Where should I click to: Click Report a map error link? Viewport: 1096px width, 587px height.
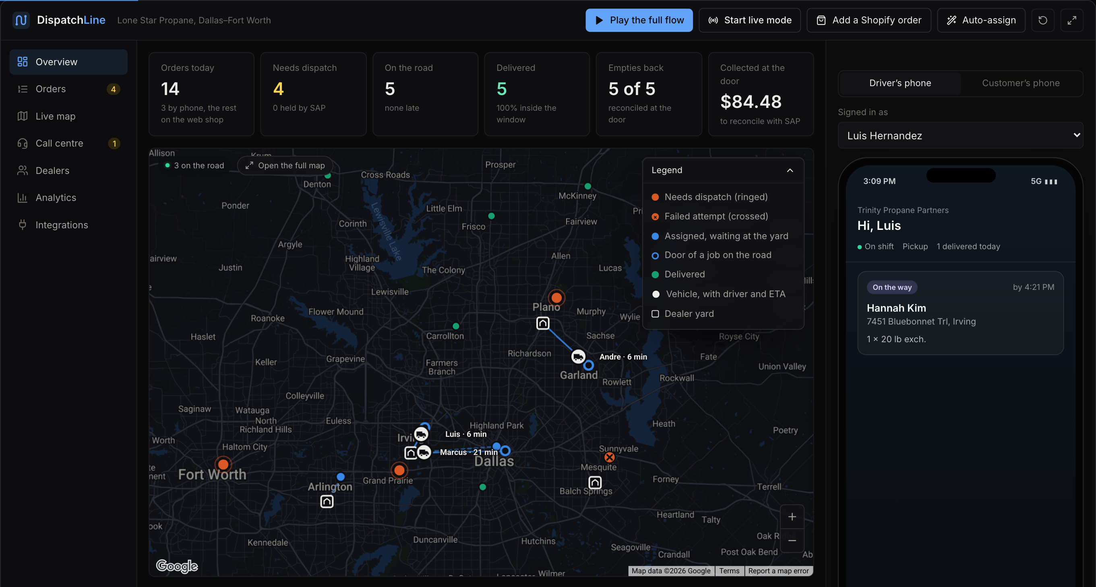(778, 571)
